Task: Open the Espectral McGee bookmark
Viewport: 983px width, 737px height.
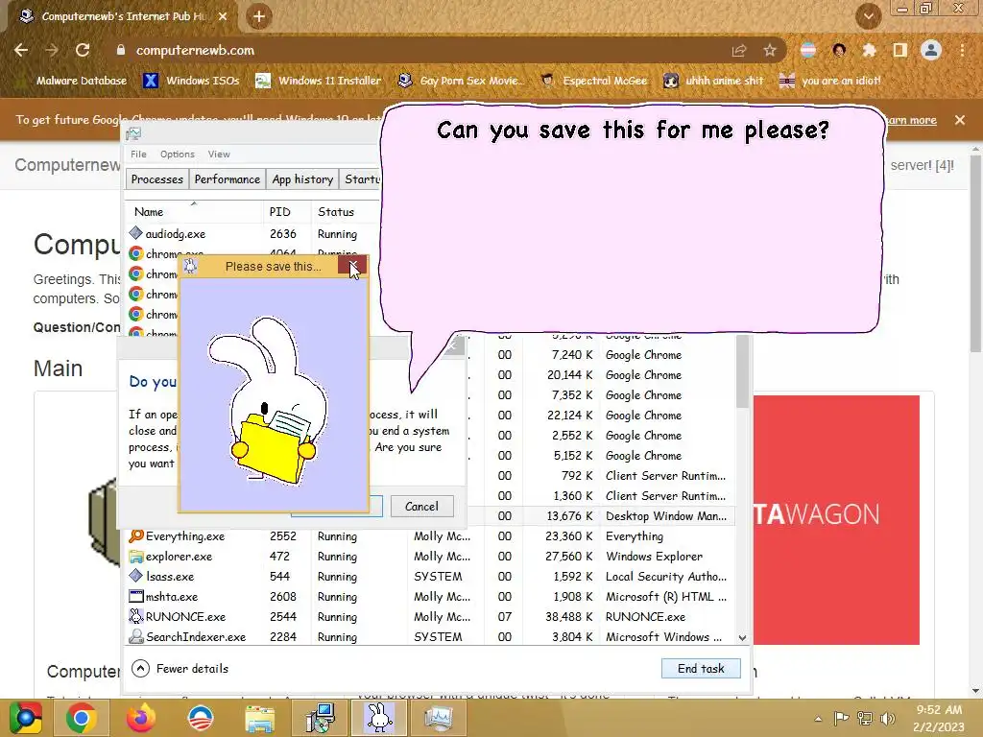Action: [x=594, y=81]
